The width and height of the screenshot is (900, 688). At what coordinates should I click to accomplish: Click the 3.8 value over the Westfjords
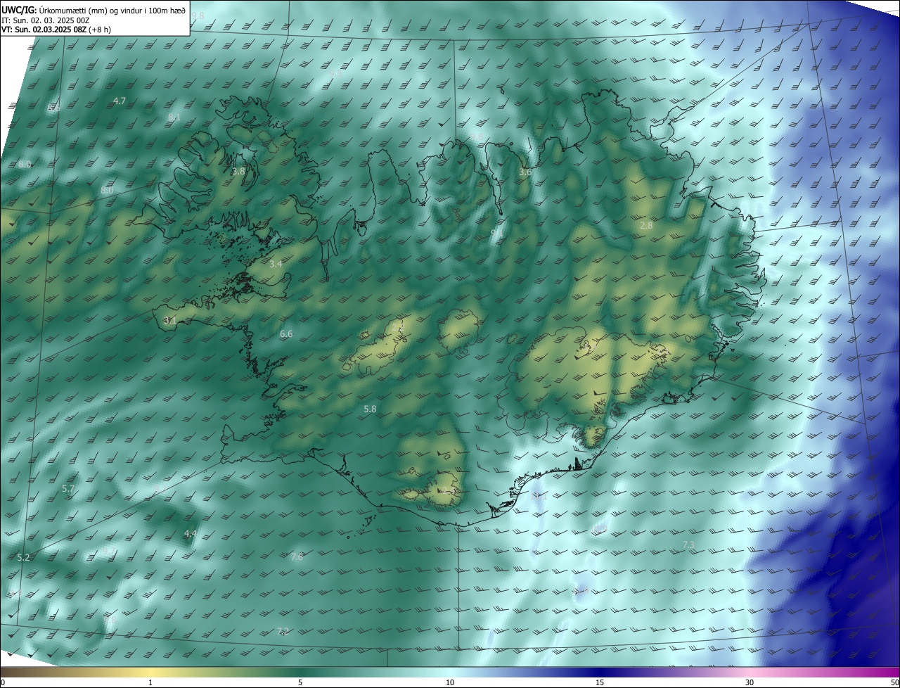tap(238, 171)
